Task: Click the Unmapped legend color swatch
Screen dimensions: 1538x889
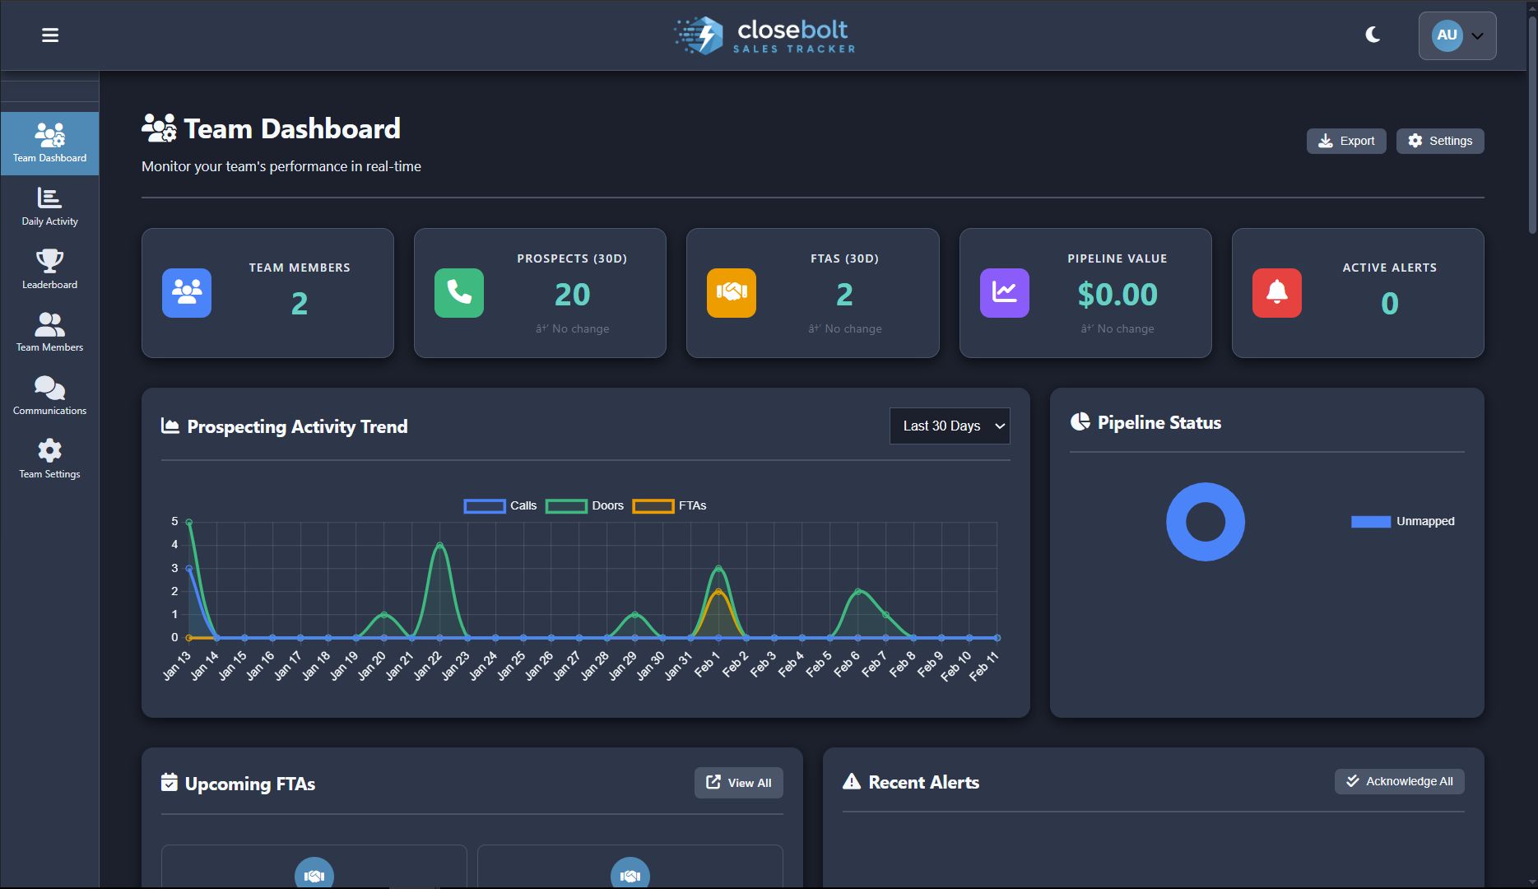Action: [x=1370, y=522]
